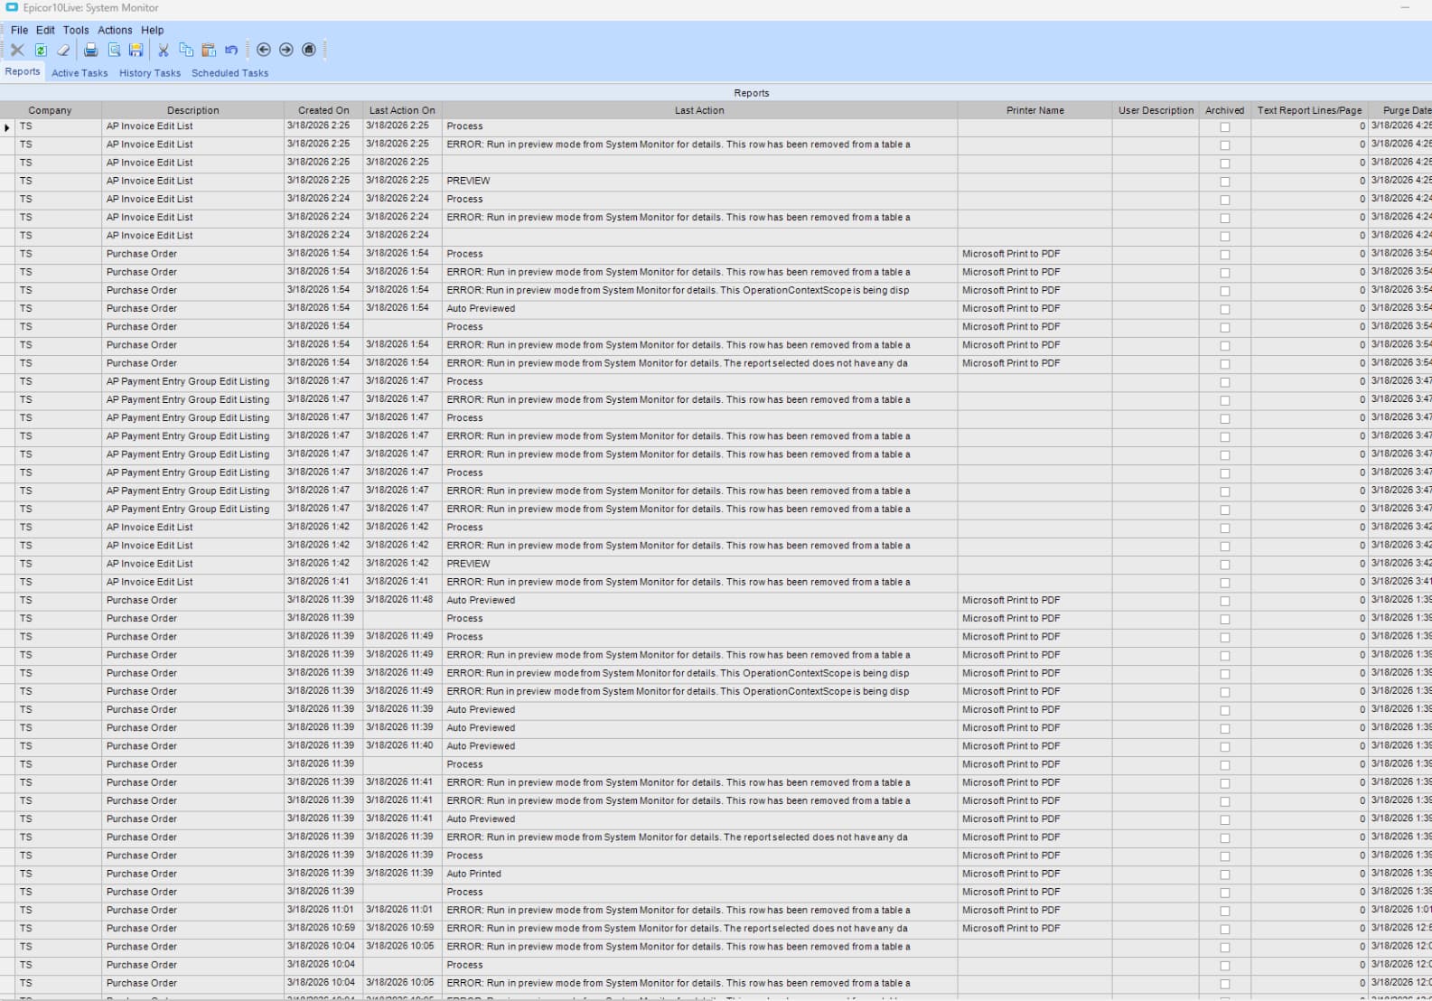Switch to the Active Tasks tab

pos(80,73)
